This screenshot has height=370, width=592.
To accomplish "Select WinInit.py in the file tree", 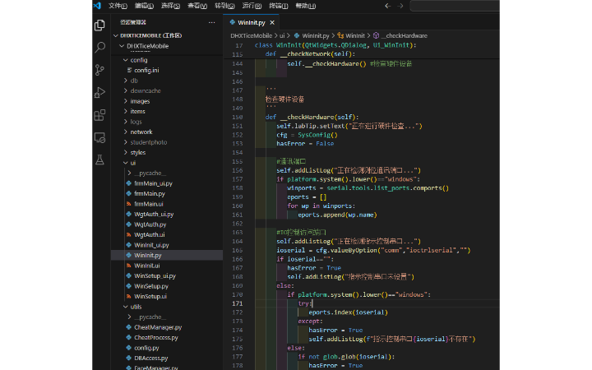I will (x=167, y=255).
